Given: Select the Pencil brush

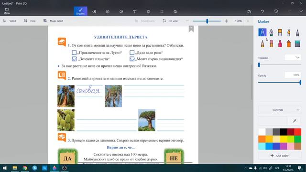Looking at the screenshot, I should [262, 43].
